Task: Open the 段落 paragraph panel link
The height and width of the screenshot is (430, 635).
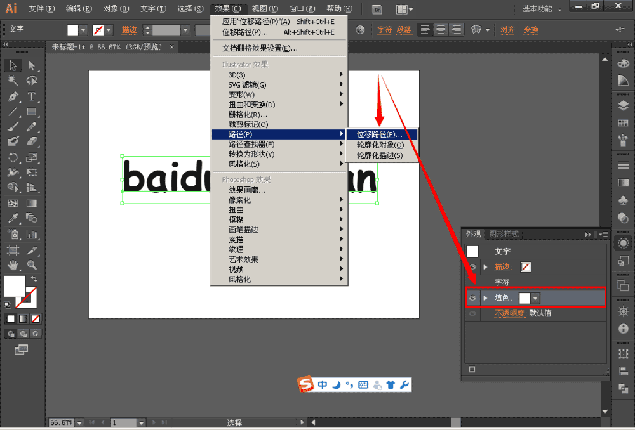Action: pos(404,30)
